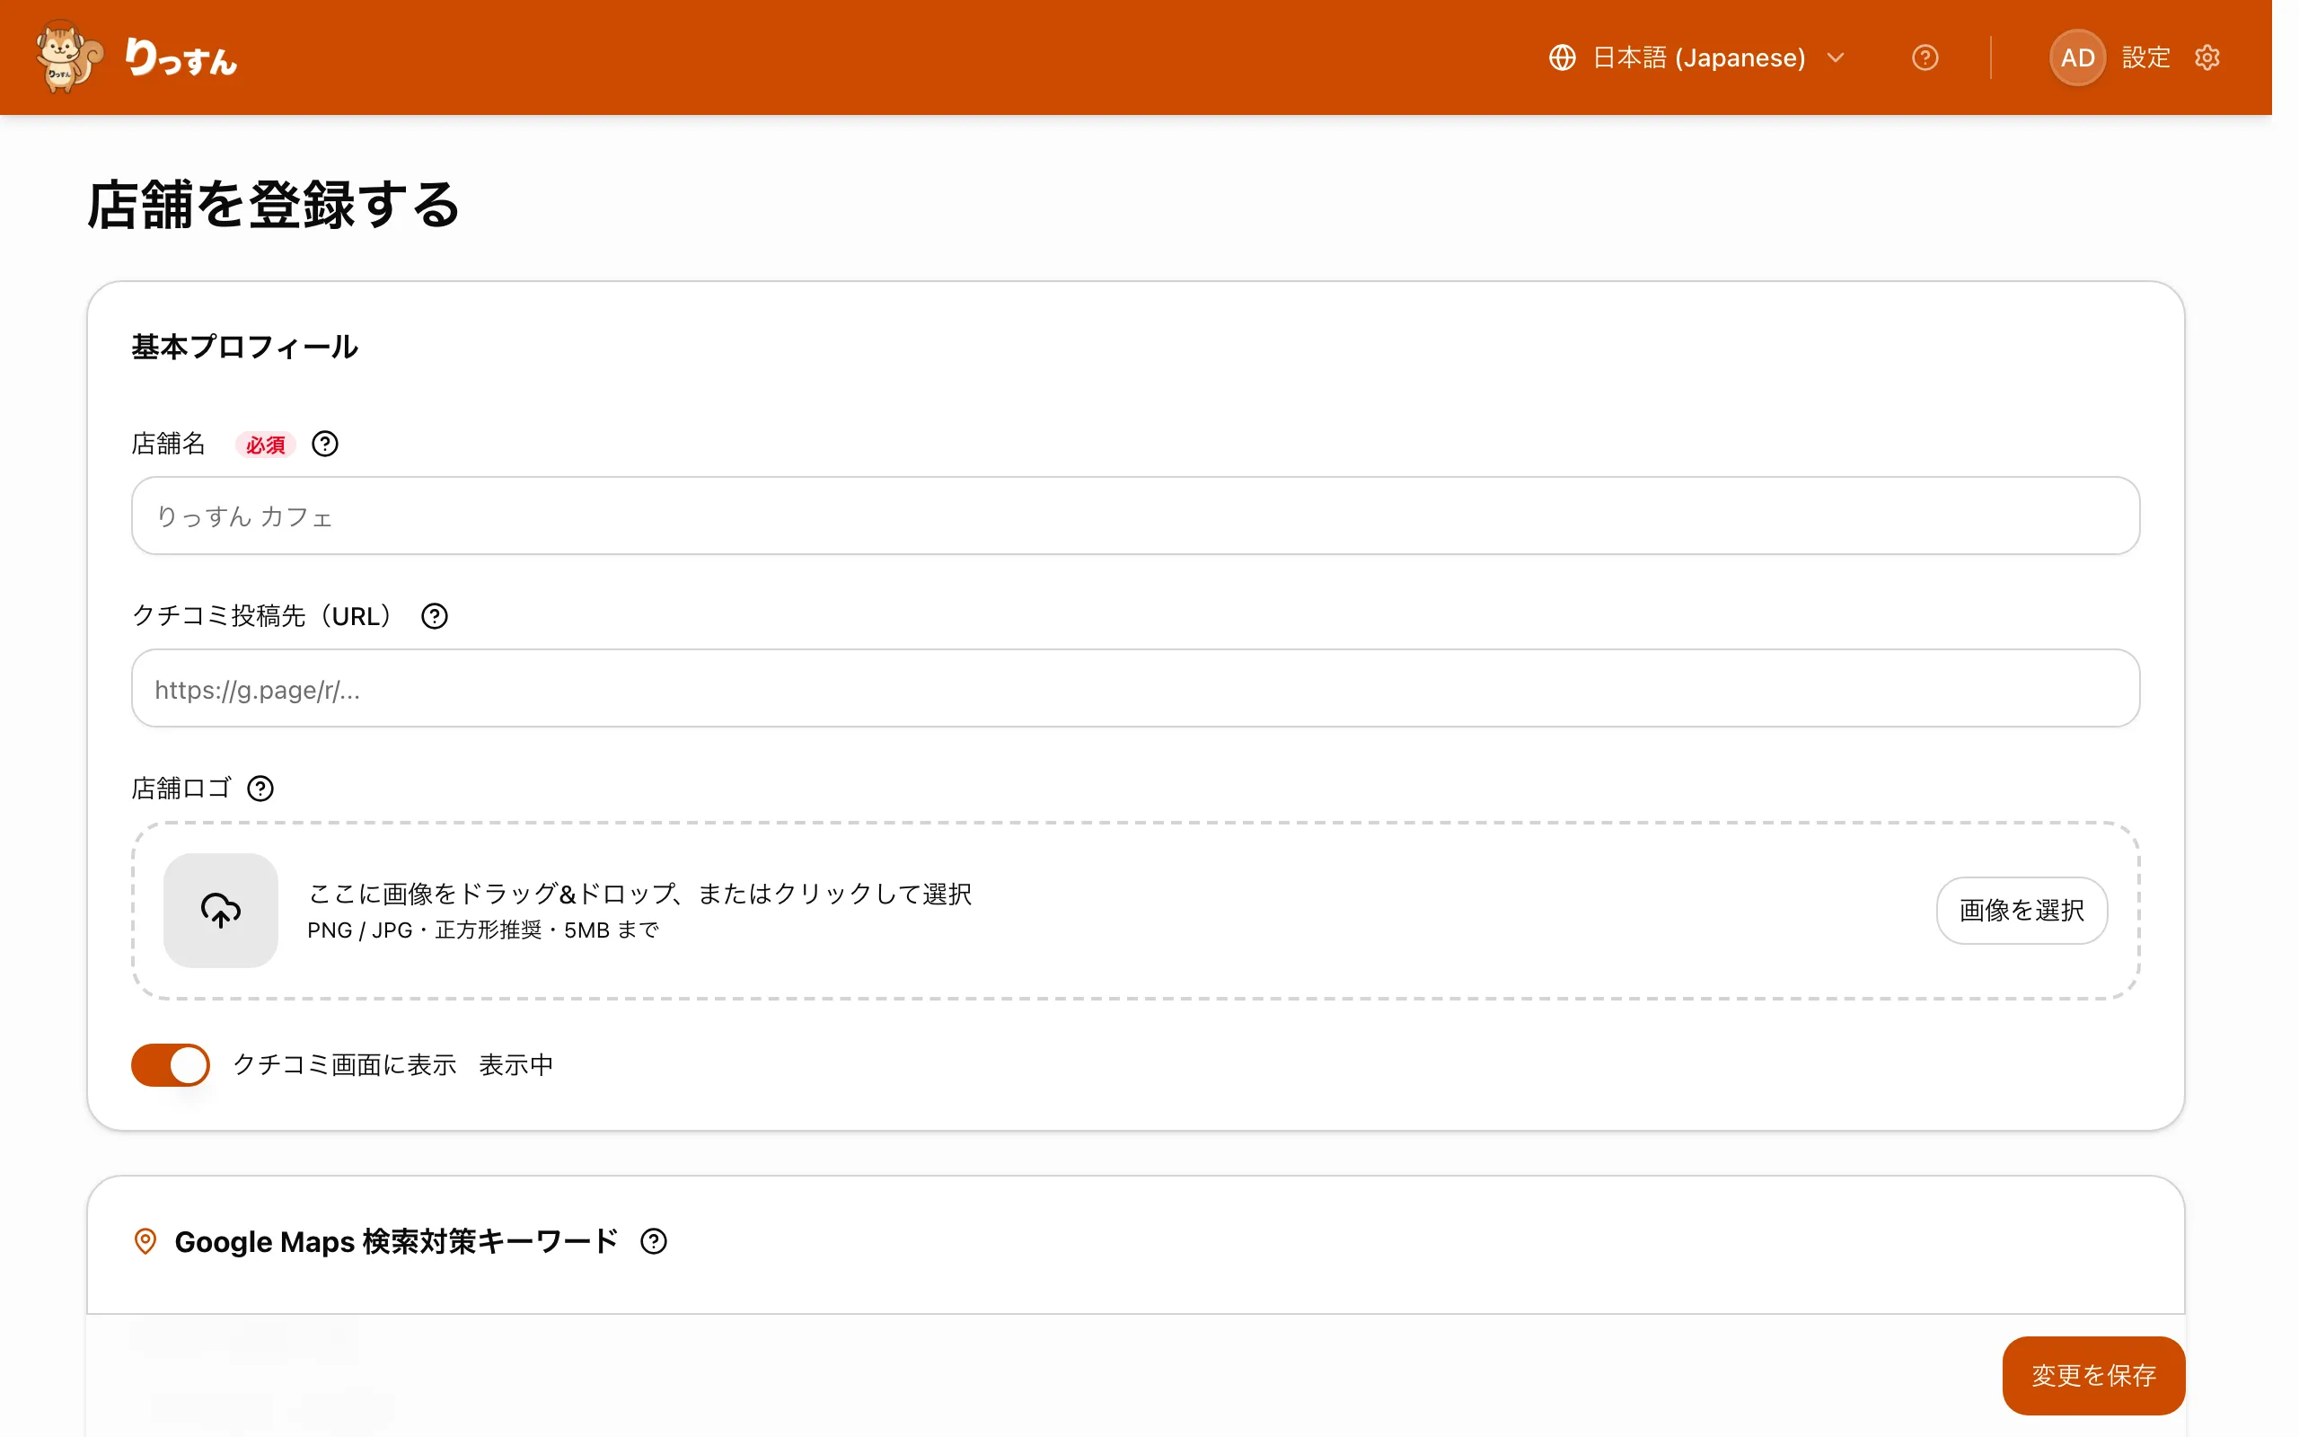The image size is (2299, 1437).
Task: Click the 必須 required badge
Action: pos(266,445)
